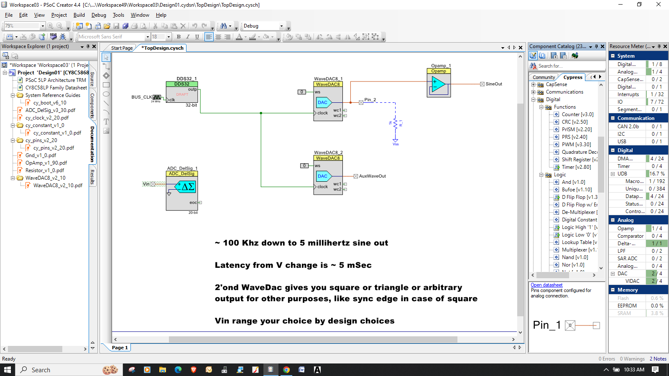Select the diamond sheet connector tool
The height and width of the screenshot is (376, 669).
point(106,76)
